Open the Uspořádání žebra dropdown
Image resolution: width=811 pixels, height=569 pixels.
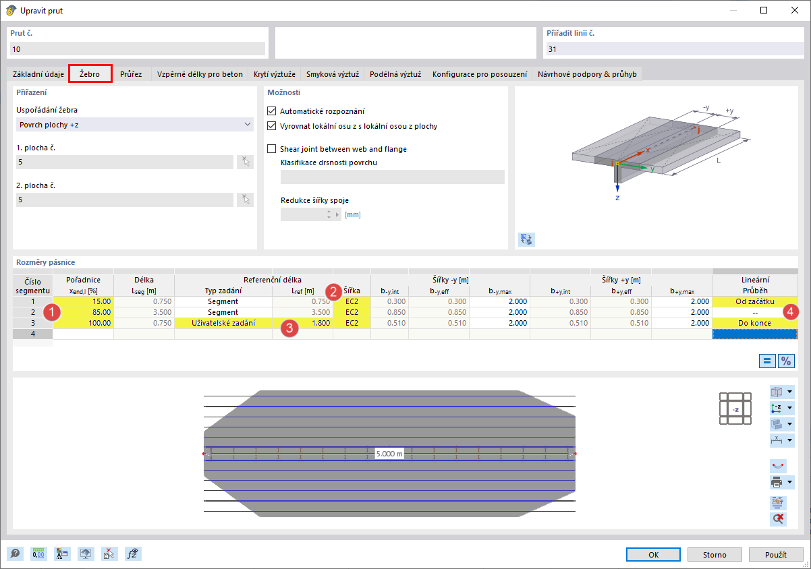[x=134, y=125]
